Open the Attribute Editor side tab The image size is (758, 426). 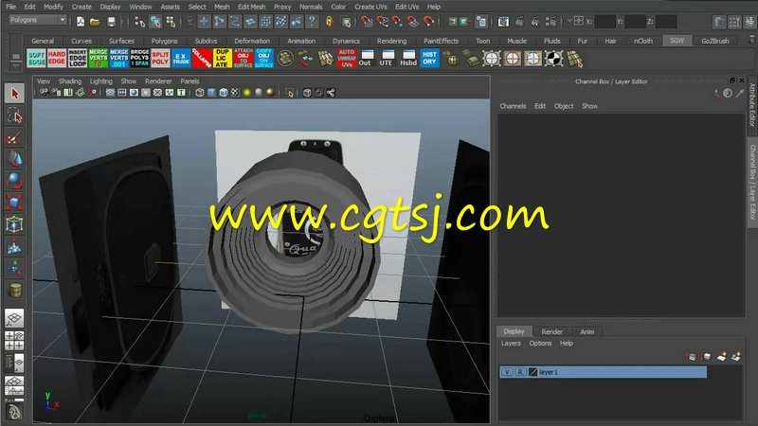pyautogui.click(x=752, y=105)
